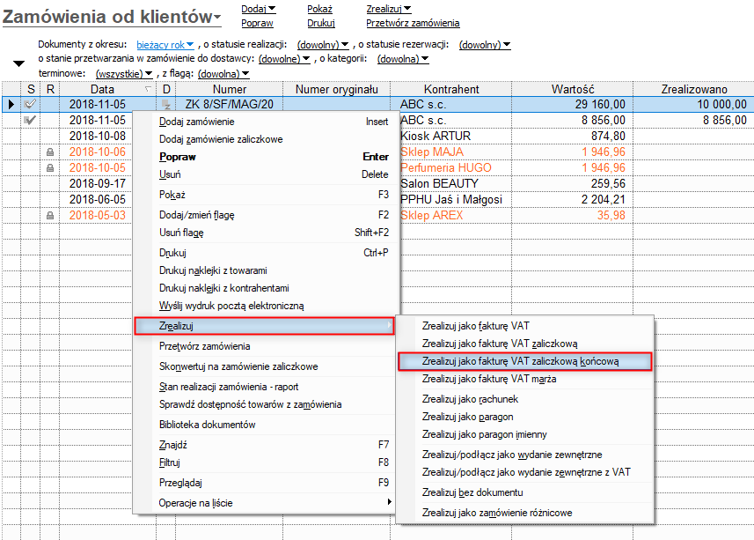Choose 'Drukuj naklejki z towarami'
Viewport: 754px width, 540px height.
click(265, 270)
